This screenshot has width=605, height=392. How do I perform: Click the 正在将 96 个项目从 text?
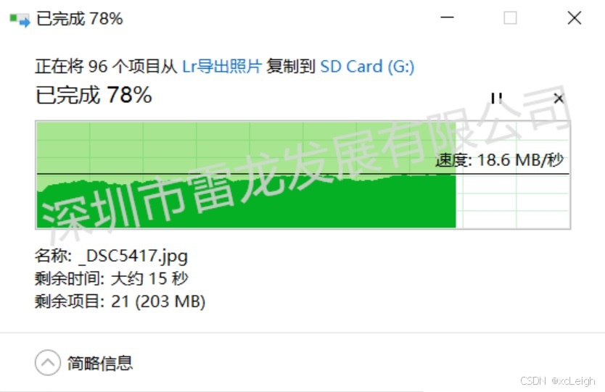tap(106, 66)
